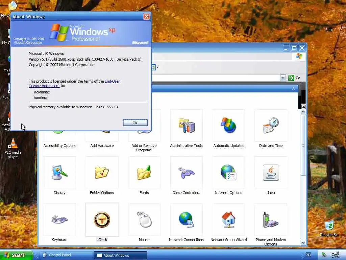This screenshot has width=346, height=260.
Task: Click the taskbar clock
Action: [x=335, y=255]
